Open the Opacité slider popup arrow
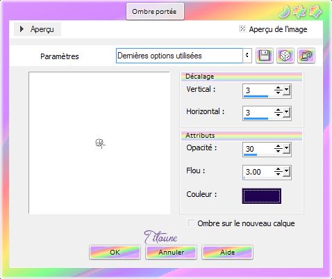 point(286,148)
